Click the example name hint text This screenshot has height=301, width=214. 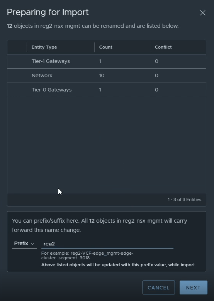(x=87, y=255)
